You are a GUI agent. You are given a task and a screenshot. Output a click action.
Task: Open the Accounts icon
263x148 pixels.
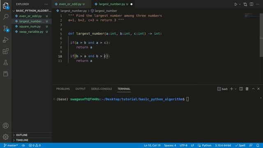(6, 125)
